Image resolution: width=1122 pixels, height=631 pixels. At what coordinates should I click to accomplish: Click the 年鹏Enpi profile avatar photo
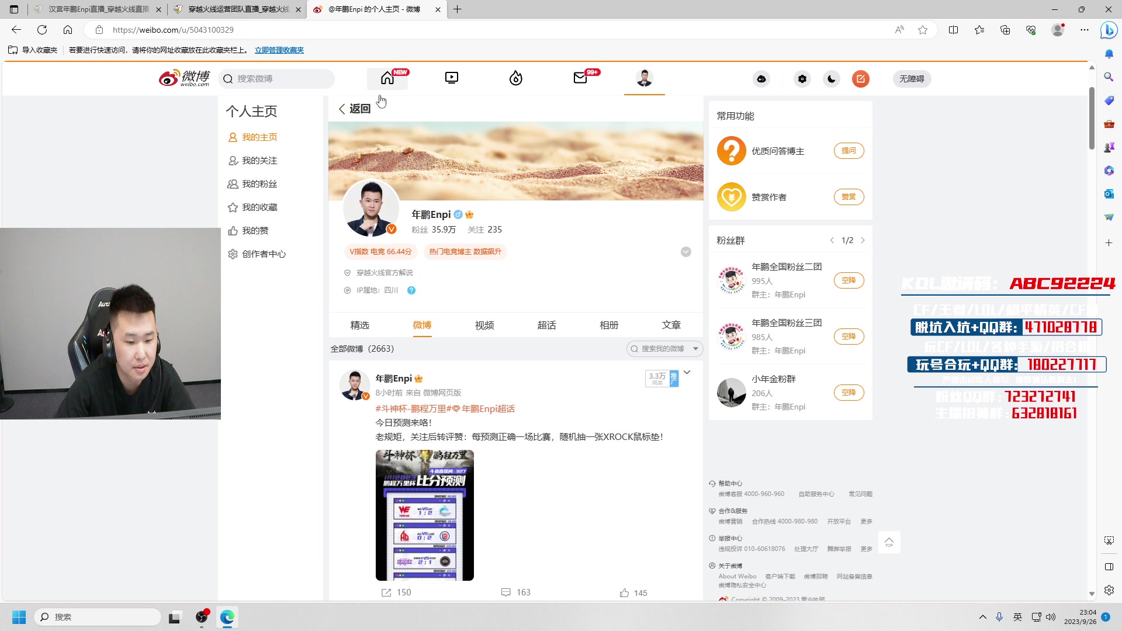[370, 209]
